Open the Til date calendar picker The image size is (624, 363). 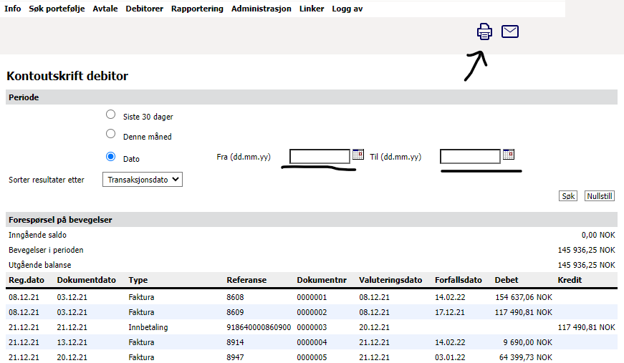point(509,155)
